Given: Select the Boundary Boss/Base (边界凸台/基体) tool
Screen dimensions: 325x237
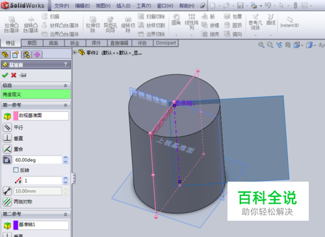Looking at the screenshot, I should click(60, 34).
